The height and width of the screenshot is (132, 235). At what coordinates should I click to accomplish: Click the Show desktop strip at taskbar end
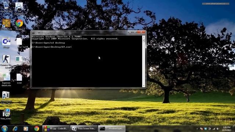tap(234, 129)
